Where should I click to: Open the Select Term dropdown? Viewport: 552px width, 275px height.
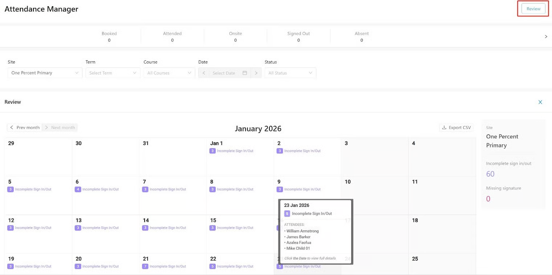tap(113, 73)
